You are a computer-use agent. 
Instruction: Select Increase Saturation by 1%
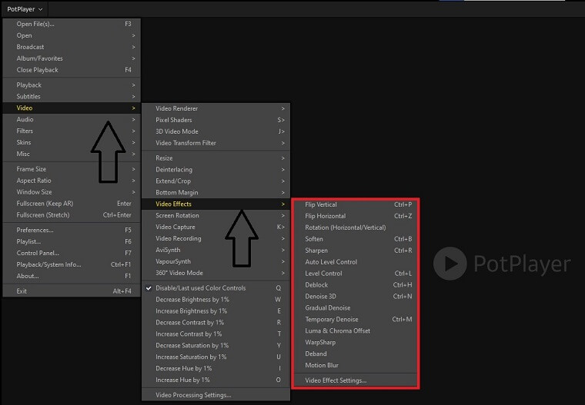216,357
